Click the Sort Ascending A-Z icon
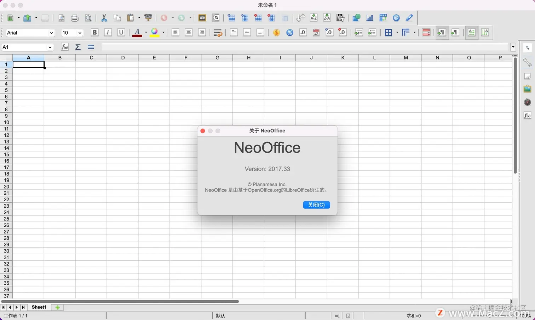This screenshot has width=535, height=320. (x=313, y=18)
